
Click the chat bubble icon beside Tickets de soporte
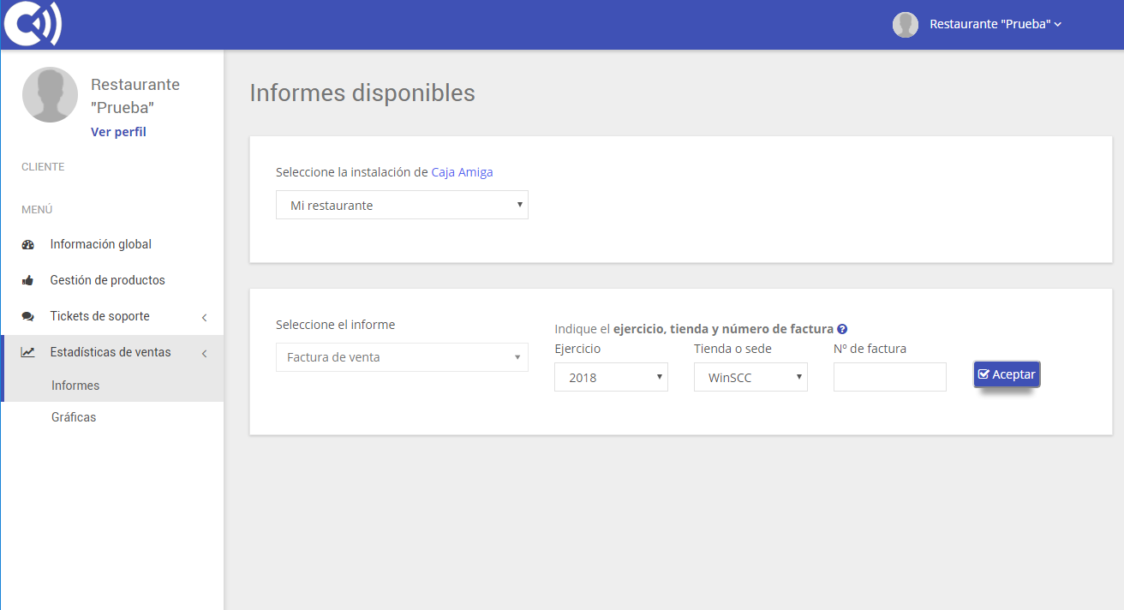click(27, 315)
